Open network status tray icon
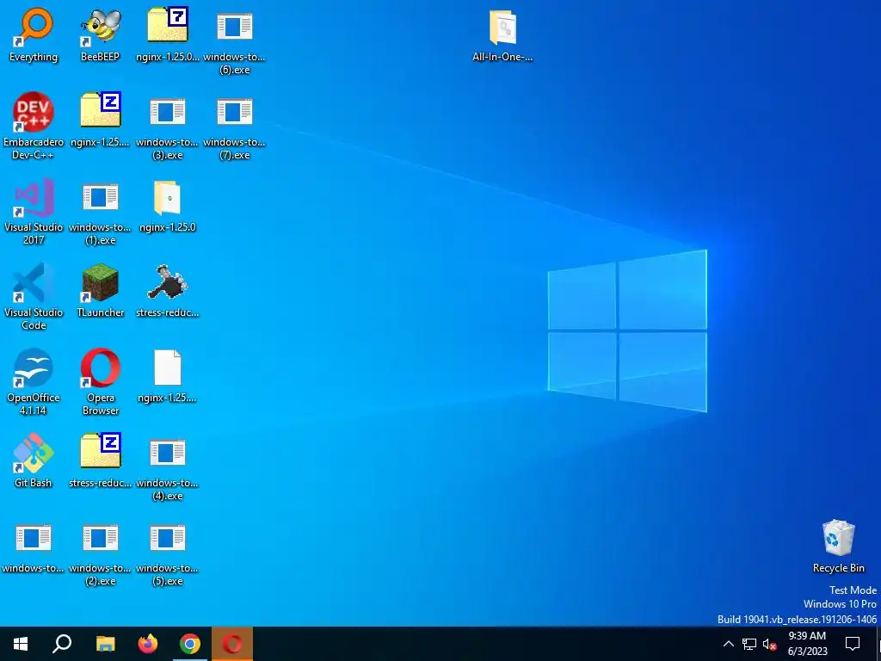 (x=749, y=644)
